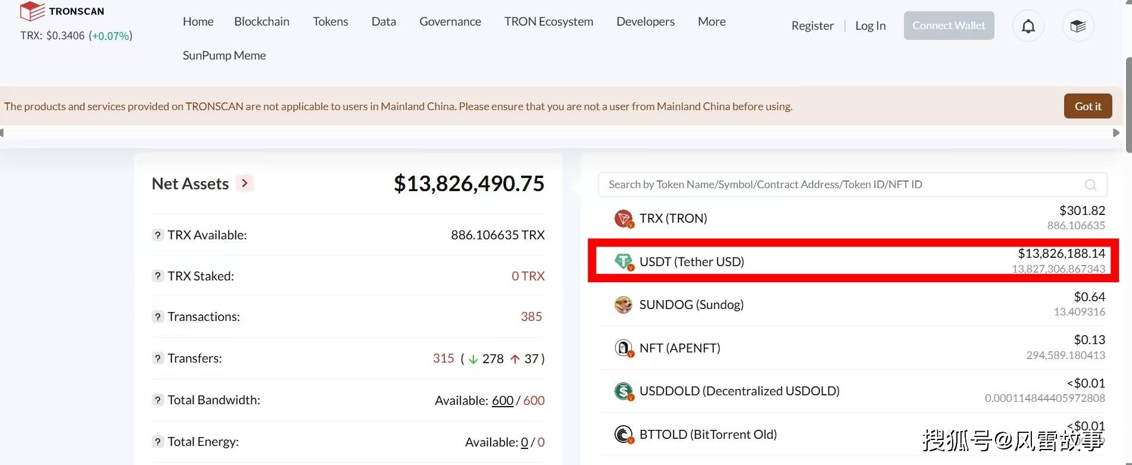Click the Net Assets total $13,826,490.75
This screenshot has width=1132, height=465.
pyautogui.click(x=469, y=183)
